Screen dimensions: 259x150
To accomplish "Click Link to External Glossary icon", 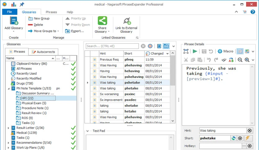I will tap(127, 21).
